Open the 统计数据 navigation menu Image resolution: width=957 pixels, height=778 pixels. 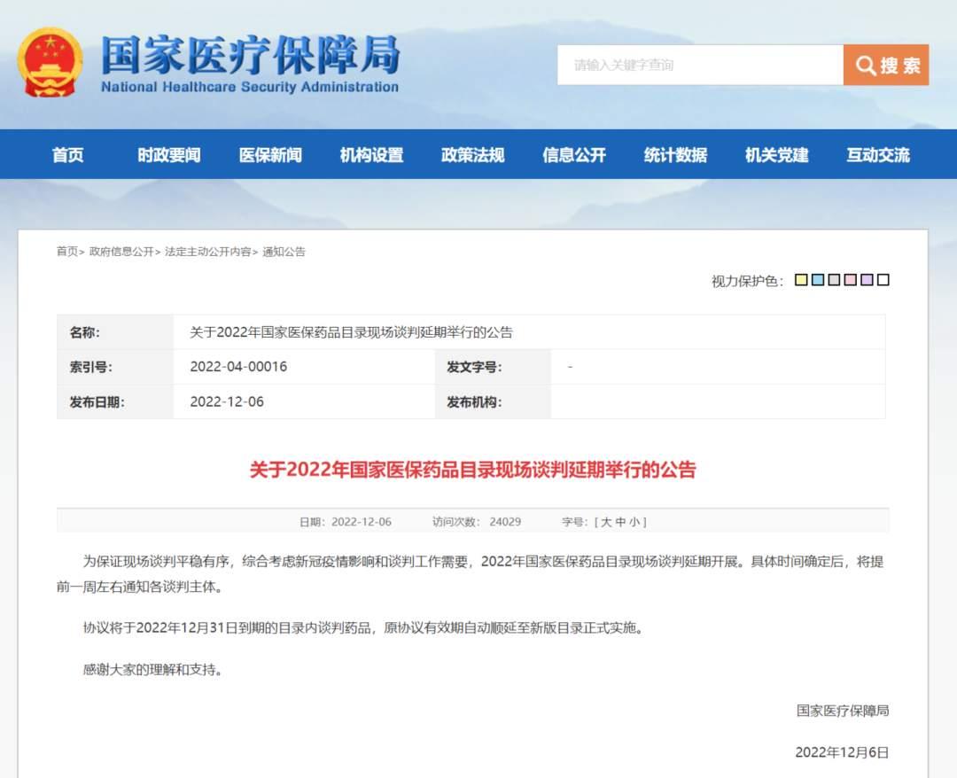click(677, 154)
